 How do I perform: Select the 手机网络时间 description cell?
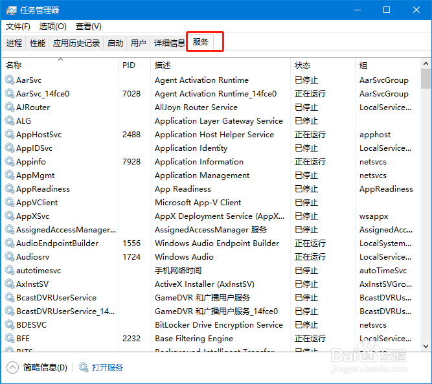(x=178, y=271)
